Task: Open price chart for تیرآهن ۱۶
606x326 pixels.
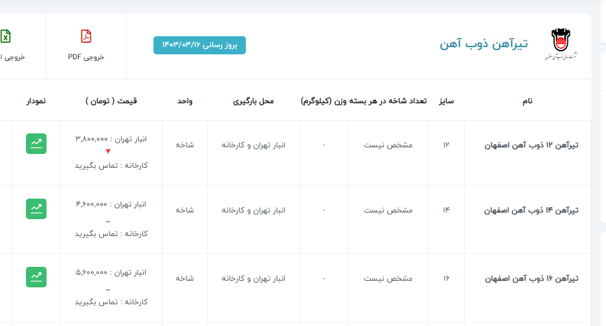Action: (36, 277)
